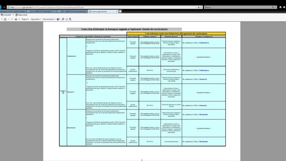
Task: Click the 'Tipus element' column header
Action: [133, 37]
